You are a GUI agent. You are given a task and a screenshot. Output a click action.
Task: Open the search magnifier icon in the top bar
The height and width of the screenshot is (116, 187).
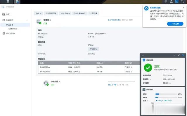182,1
